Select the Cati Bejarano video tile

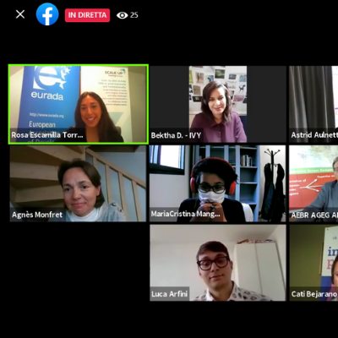313,263
